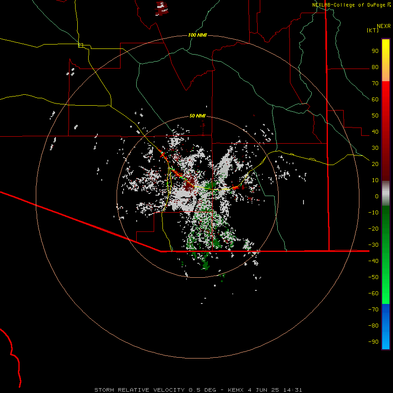The height and width of the screenshot is (393, 393).
Task: Click the dark red echo blob at top
Action: pos(162,8)
